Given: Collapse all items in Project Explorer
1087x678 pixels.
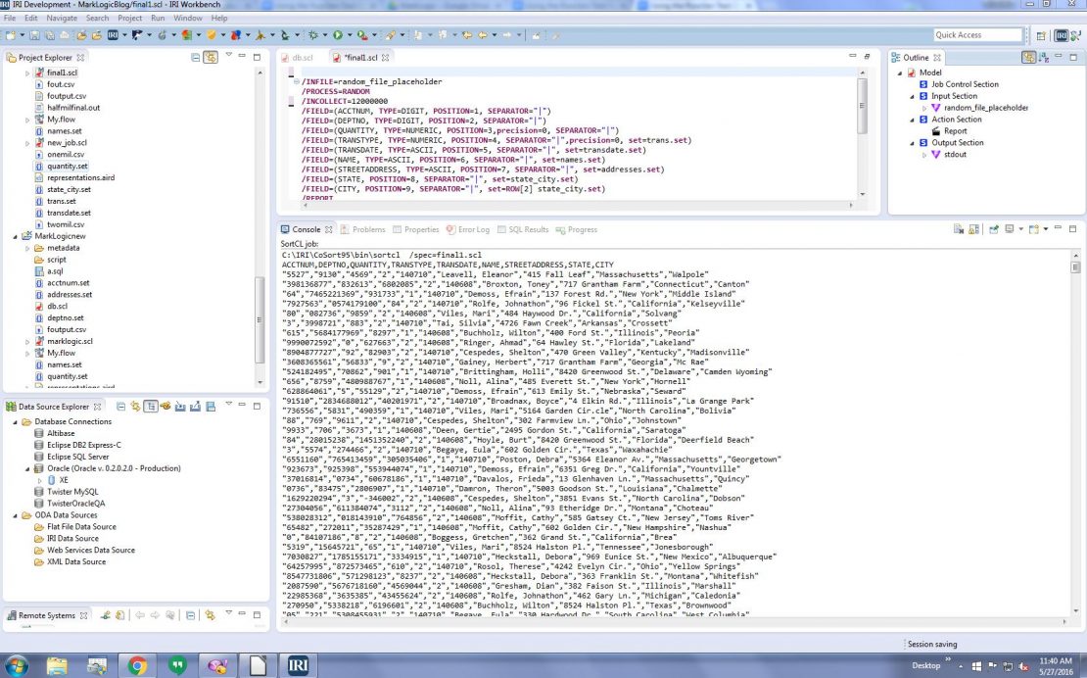Looking at the screenshot, I should tap(196, 58).
